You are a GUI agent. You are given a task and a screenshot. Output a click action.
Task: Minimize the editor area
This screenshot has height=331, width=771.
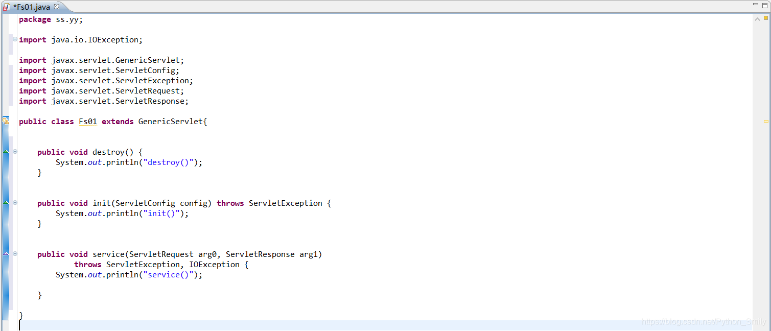pos(756,4)
